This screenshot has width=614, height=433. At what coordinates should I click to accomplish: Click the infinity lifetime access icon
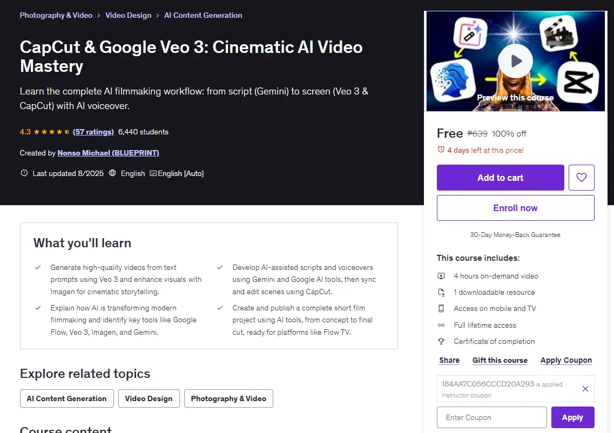441,326
